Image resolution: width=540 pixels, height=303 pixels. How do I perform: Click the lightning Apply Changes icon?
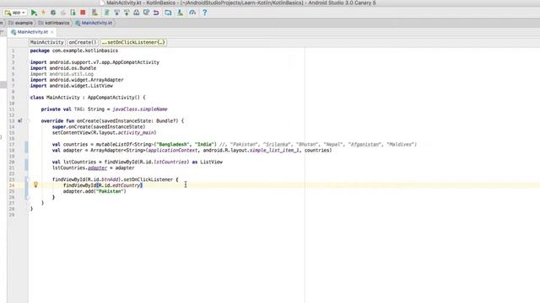(x=43, y=13)
